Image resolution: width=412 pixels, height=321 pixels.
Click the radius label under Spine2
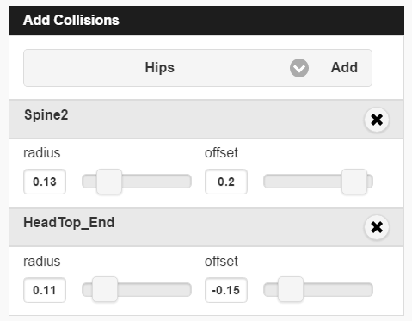click(42, 152)
